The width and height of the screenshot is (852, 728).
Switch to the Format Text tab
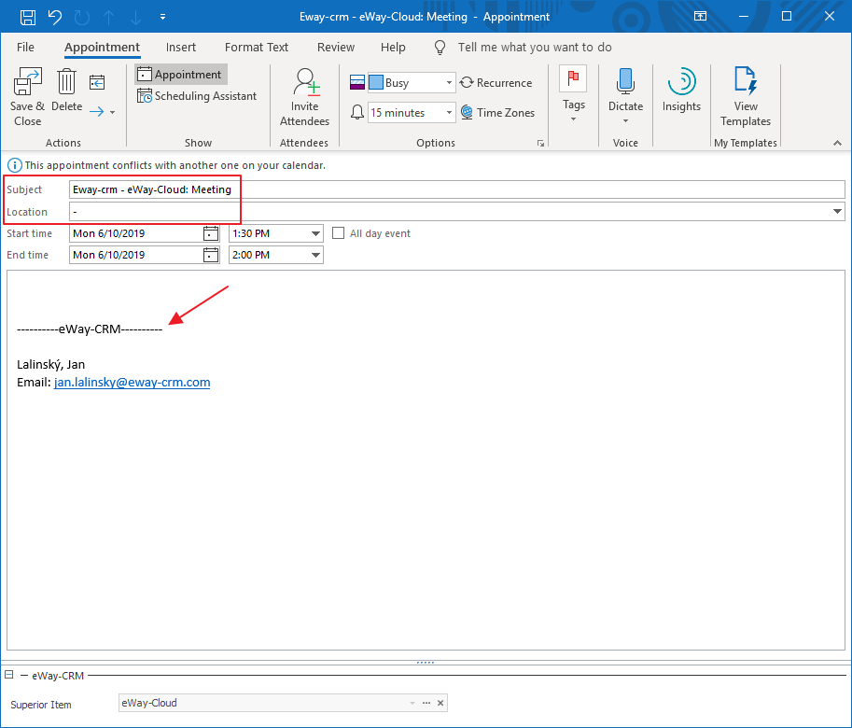257,48
